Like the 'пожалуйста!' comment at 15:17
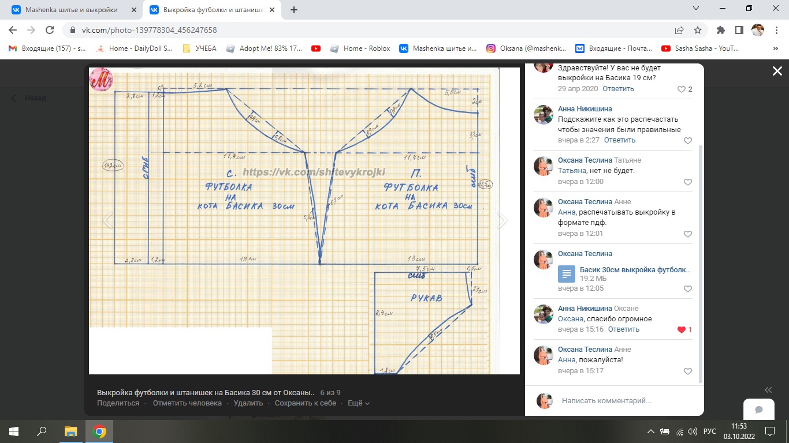 (x=688, y=371)
